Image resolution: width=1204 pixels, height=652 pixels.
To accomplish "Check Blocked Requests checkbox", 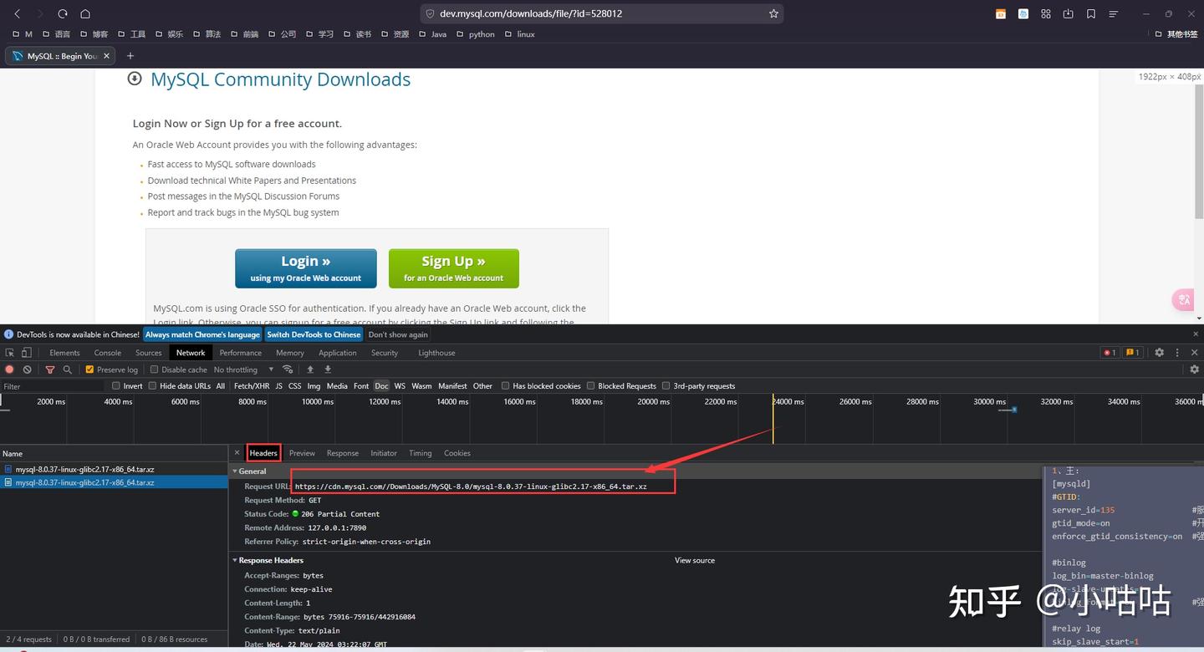I will [x=590, y=386].
